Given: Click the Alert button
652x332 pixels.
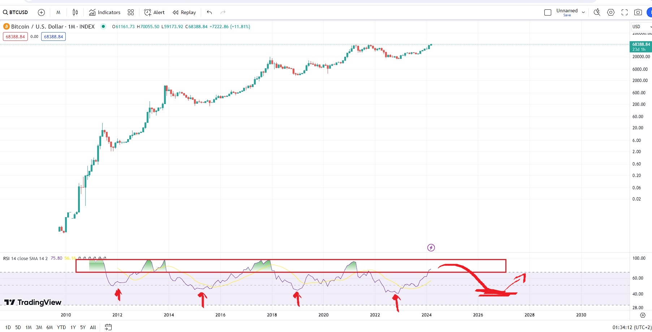Looking at the screenshot, I should pyautogui.click(x=154, y=12).
